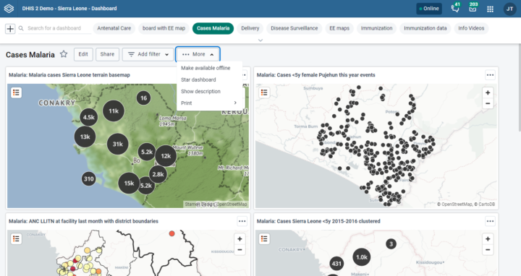521x276 pixels.
Task: Open messages mail icon with 203 badge
Action: (x=473, y=8)
